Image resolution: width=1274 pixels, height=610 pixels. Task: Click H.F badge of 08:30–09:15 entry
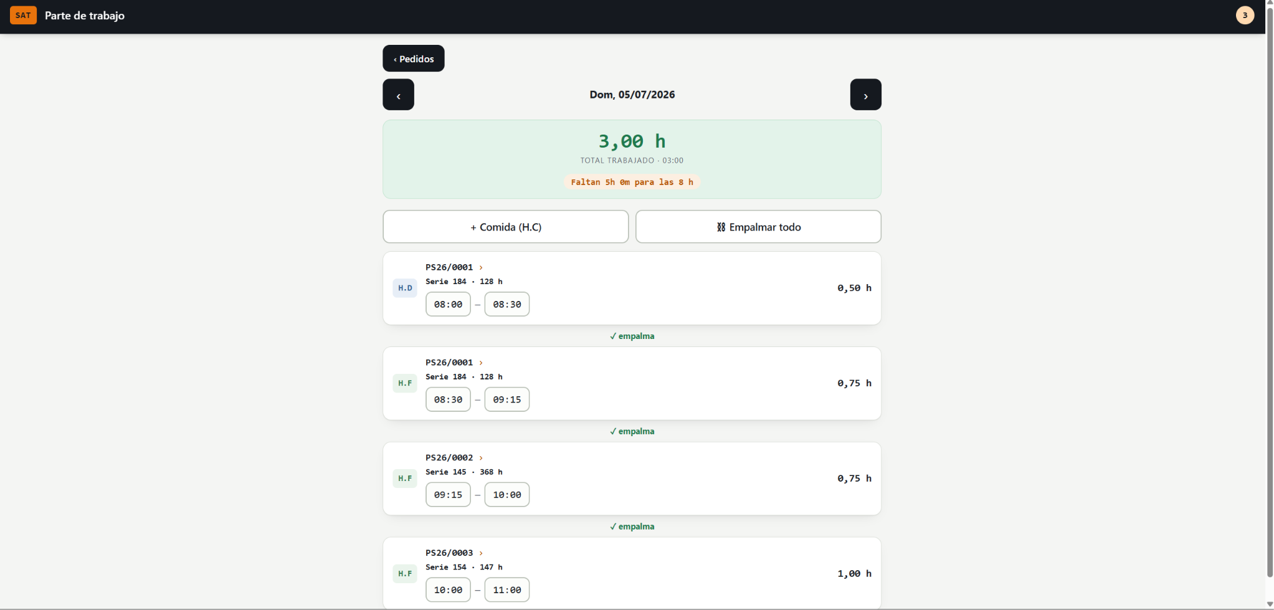tap(405, 383)
